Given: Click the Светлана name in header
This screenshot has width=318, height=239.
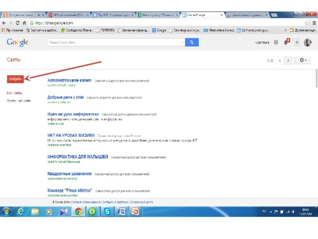Looking at the screenshot, I should pyautogui.click(x=262, y=42).
